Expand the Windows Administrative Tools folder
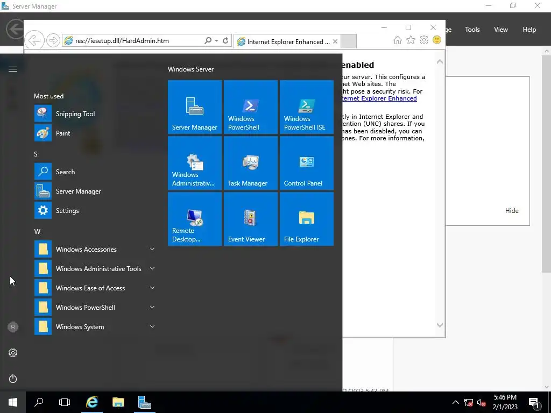This screenshot has width=551, height=413. coord(152,268)
